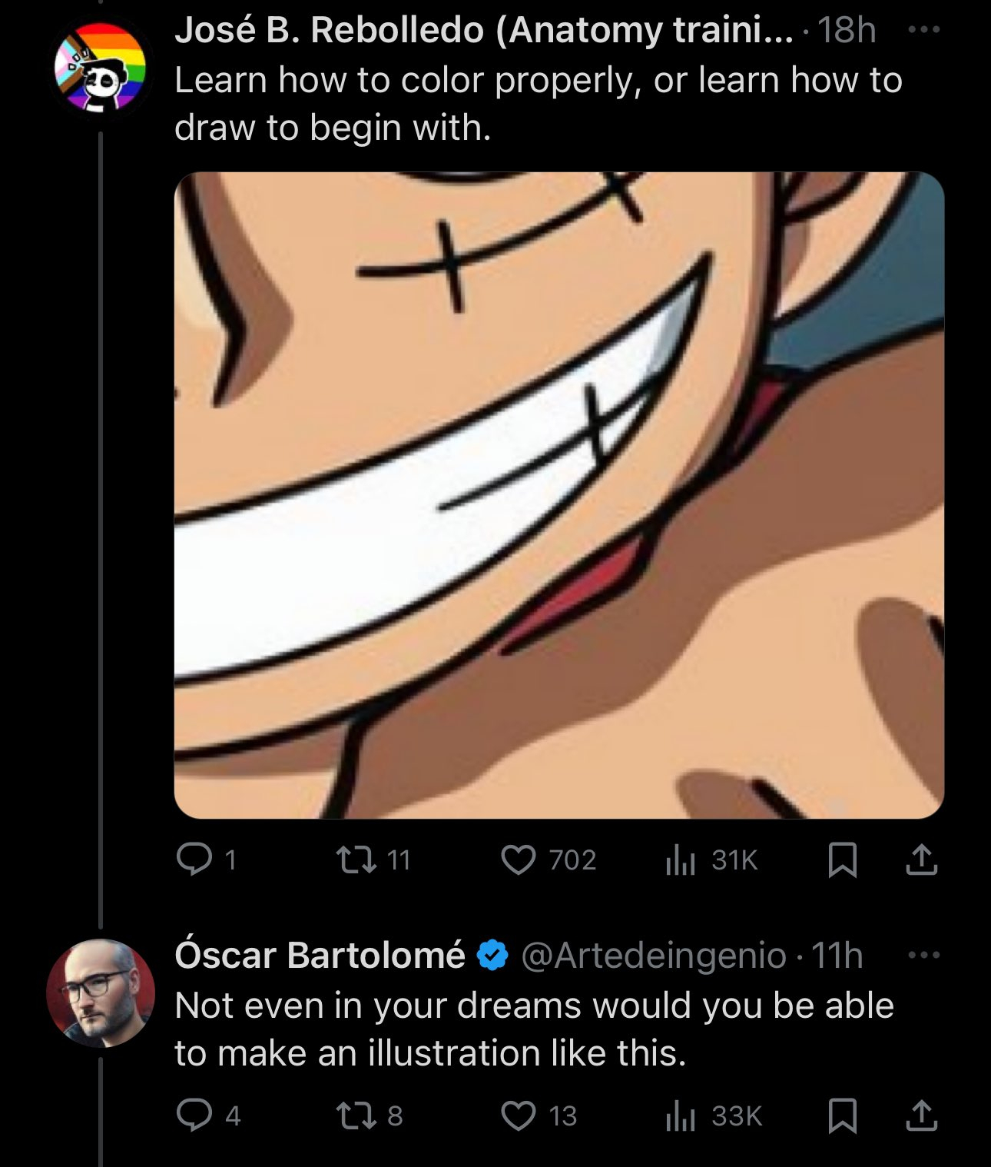991x1167 pixels.
Task: Open more options on José's tweet
Action: (x=923, y=31)
